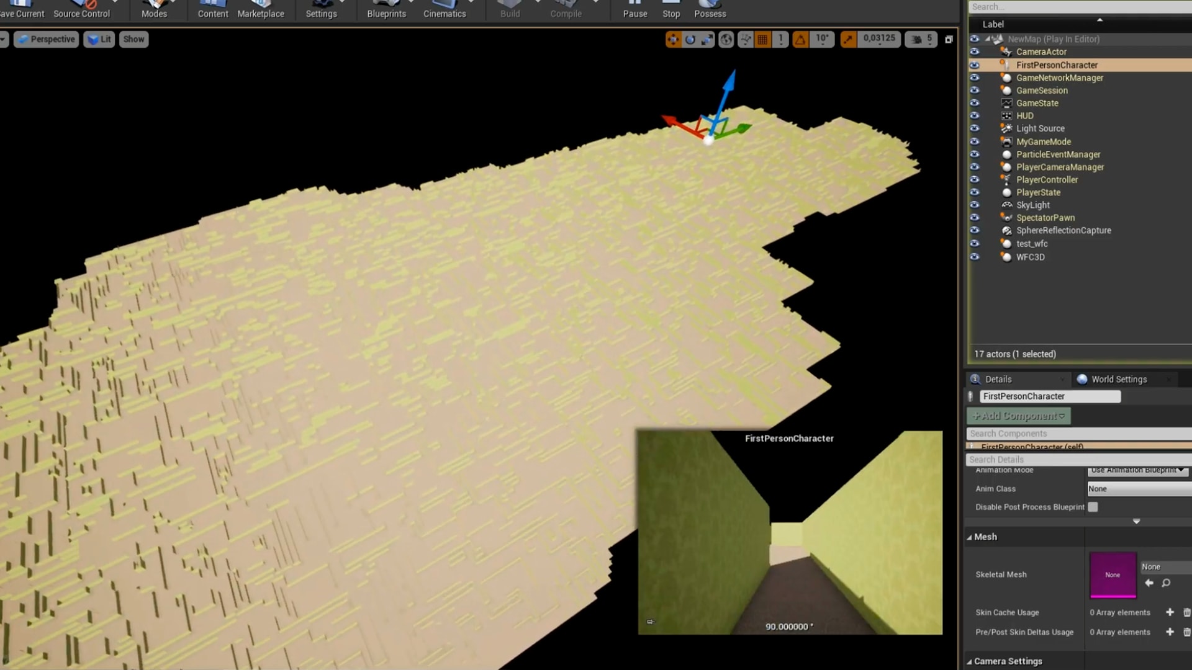The image size is (1192, 670).
Task: Open the Lit view mode menu
Action: [99, 39]
